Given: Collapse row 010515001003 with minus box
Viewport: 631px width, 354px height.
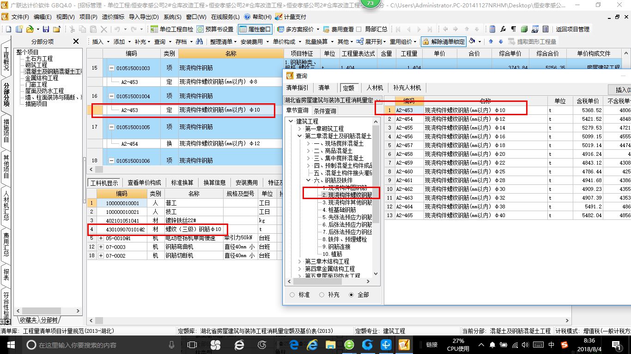Looking at the screenshot, I should coord(111,68).
